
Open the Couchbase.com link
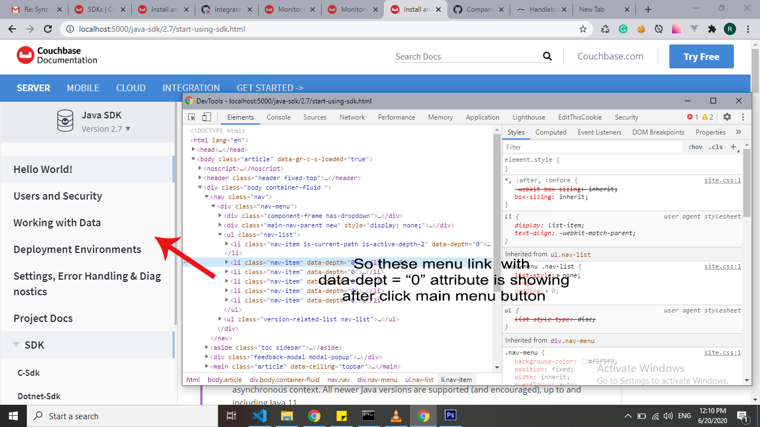tap(610, 56)
